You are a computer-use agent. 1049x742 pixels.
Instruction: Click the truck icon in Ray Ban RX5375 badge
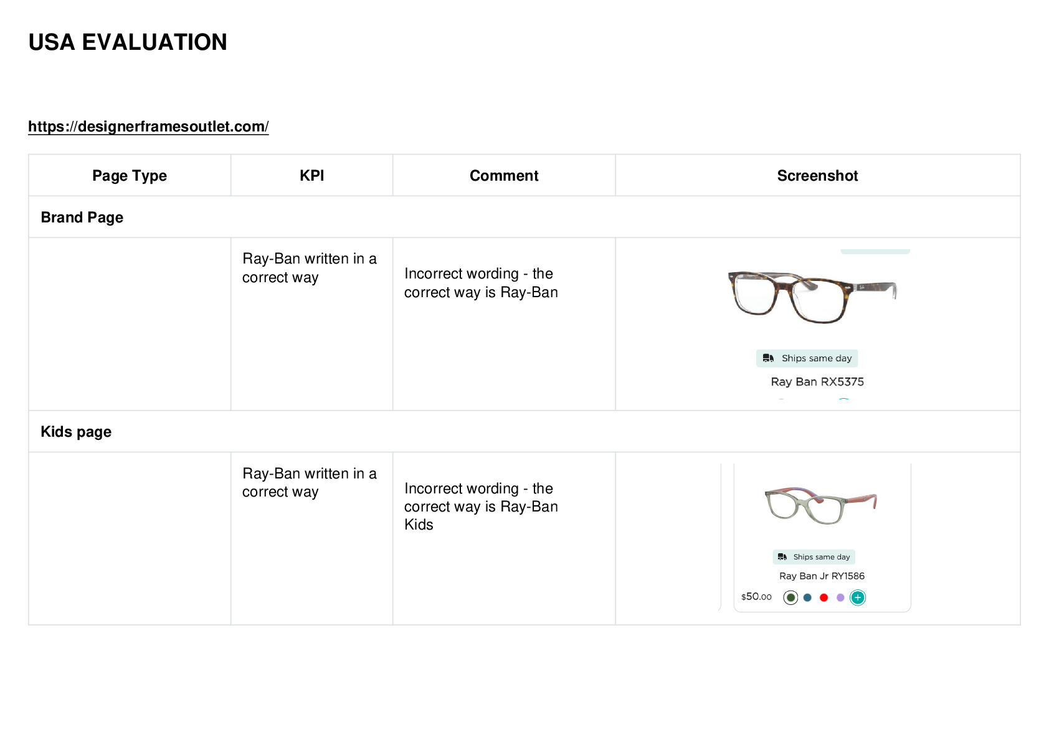click(768, 358)
